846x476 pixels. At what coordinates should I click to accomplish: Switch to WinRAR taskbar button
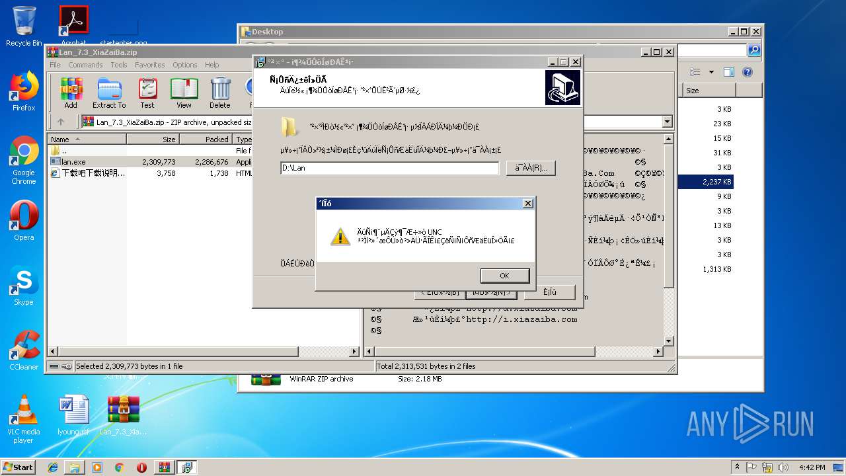[x=165, y=467]
